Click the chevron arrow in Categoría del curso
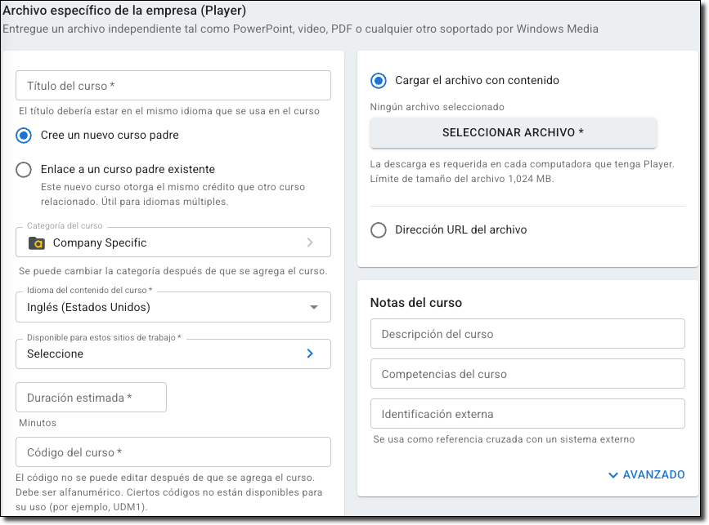 (x=310, y=242)
